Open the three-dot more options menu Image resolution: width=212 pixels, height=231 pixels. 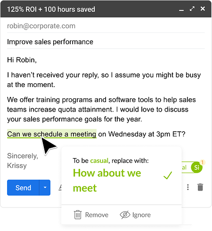pos(188,187)
